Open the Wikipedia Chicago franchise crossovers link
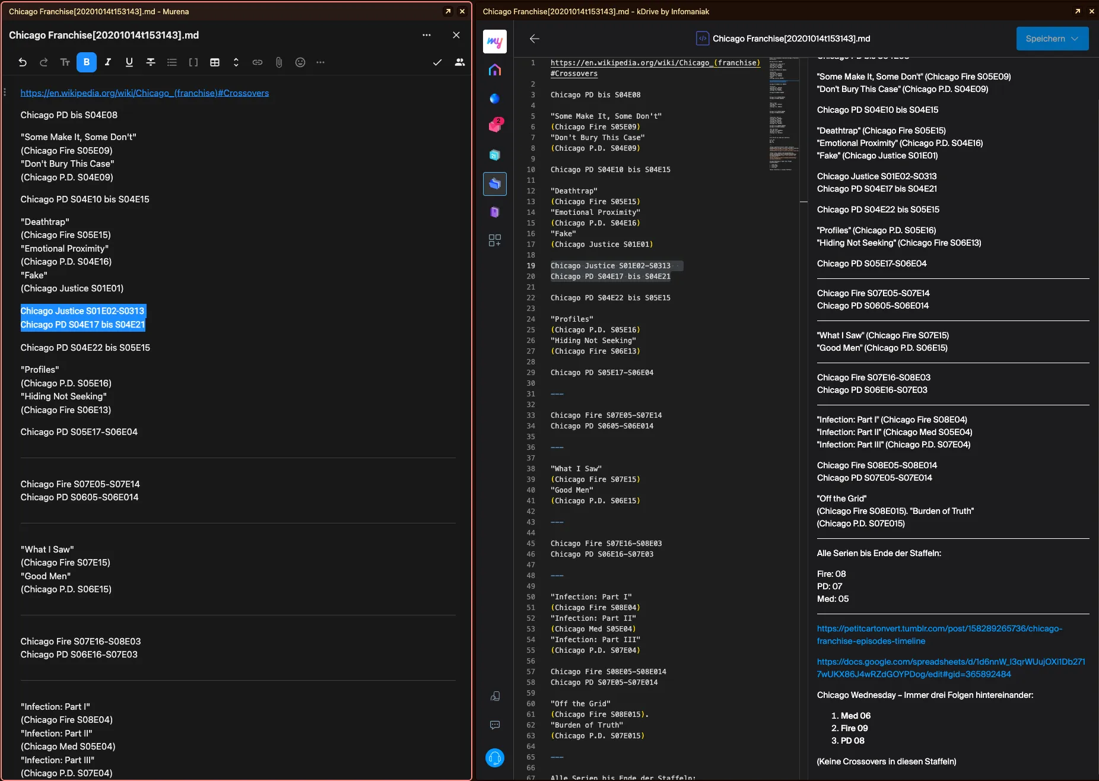The height and width of the screenshot is (781, 1099). tap(144, 93)
